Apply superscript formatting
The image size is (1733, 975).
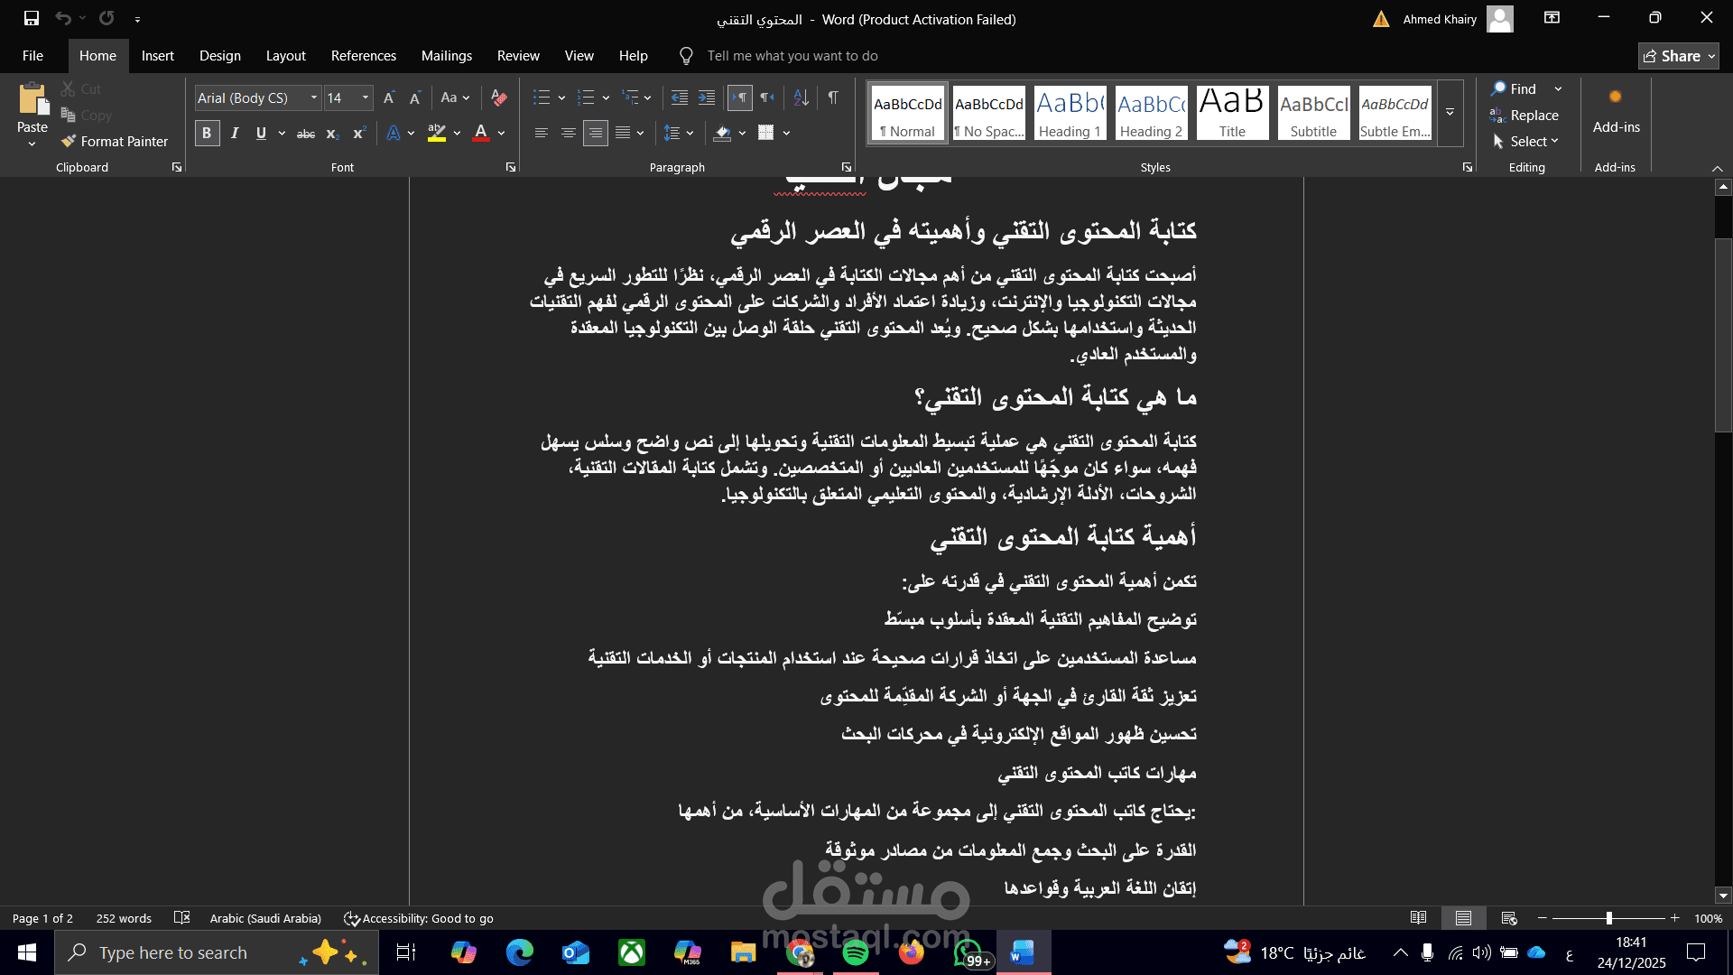point(358,133)
